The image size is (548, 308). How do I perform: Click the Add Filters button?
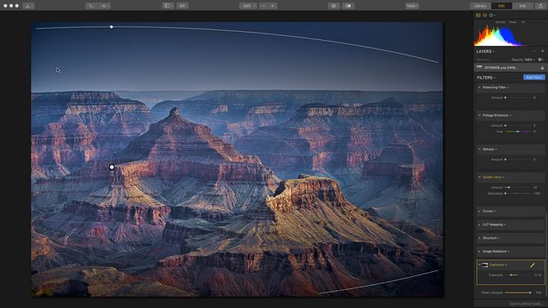[534, 77]
